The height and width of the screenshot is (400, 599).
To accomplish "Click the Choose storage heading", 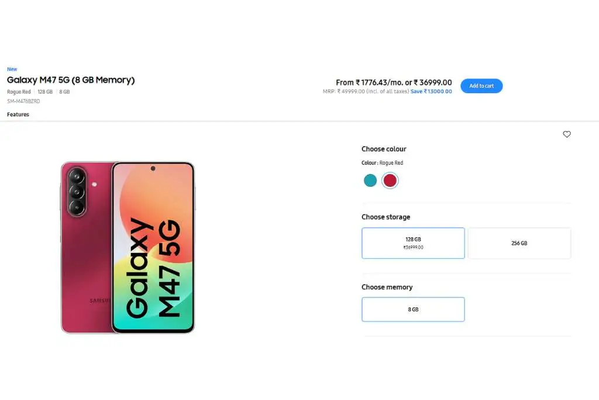I will (x=386, y=217).
